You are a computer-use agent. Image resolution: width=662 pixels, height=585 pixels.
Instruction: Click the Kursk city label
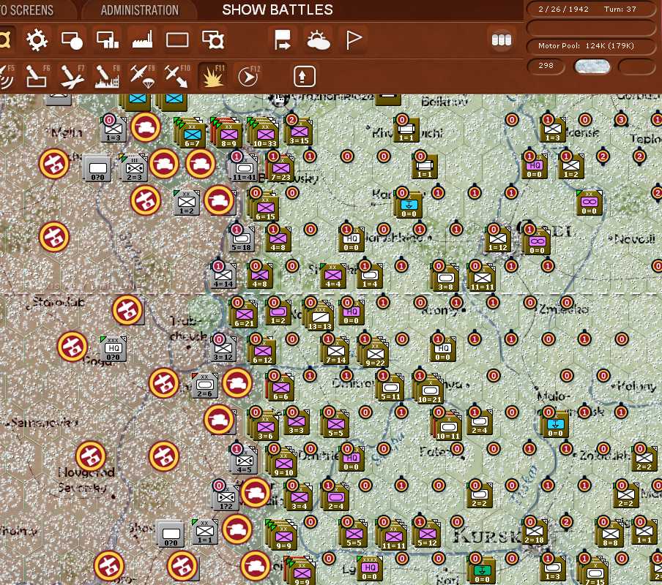pos(486,536)
